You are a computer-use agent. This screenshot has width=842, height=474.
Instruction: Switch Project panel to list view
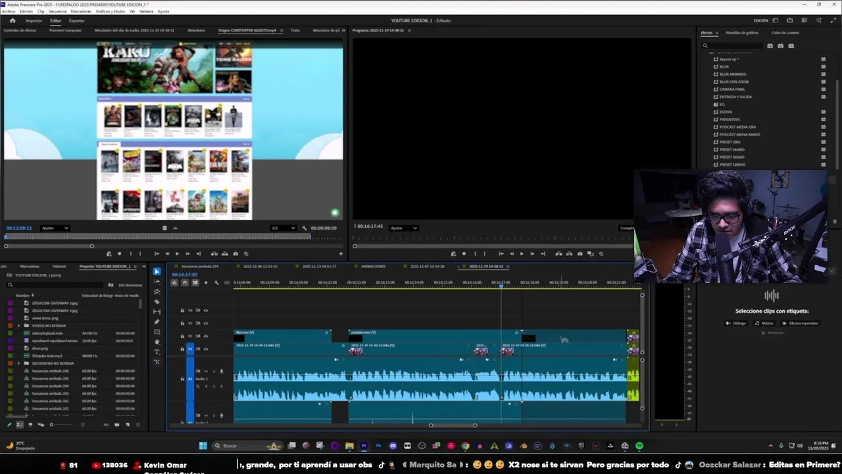point(19,425)
